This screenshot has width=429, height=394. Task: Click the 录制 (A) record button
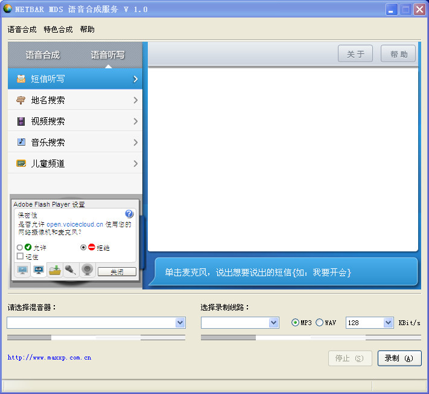pos(399,358)
